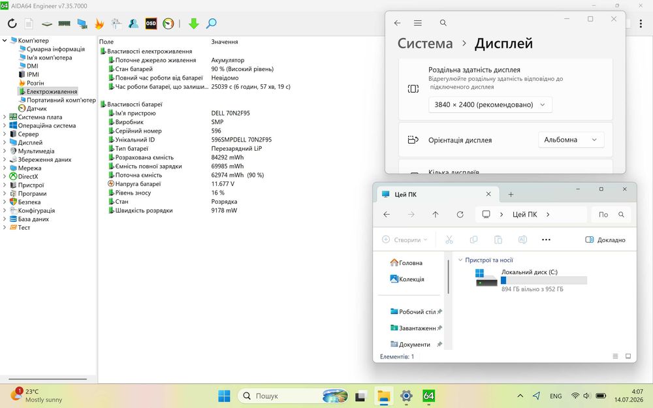Open Головна in Explorer sidebar
Screen dimensions: 653x408
(x=406, y=262)
